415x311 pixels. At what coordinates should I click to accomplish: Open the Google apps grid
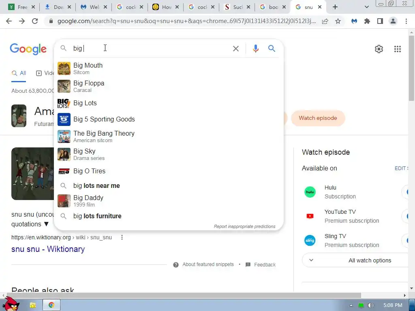click(397, 49)
